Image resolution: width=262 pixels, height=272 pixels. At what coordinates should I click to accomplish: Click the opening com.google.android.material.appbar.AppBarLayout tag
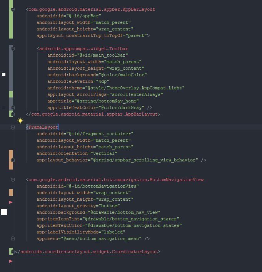pos(90,9)
